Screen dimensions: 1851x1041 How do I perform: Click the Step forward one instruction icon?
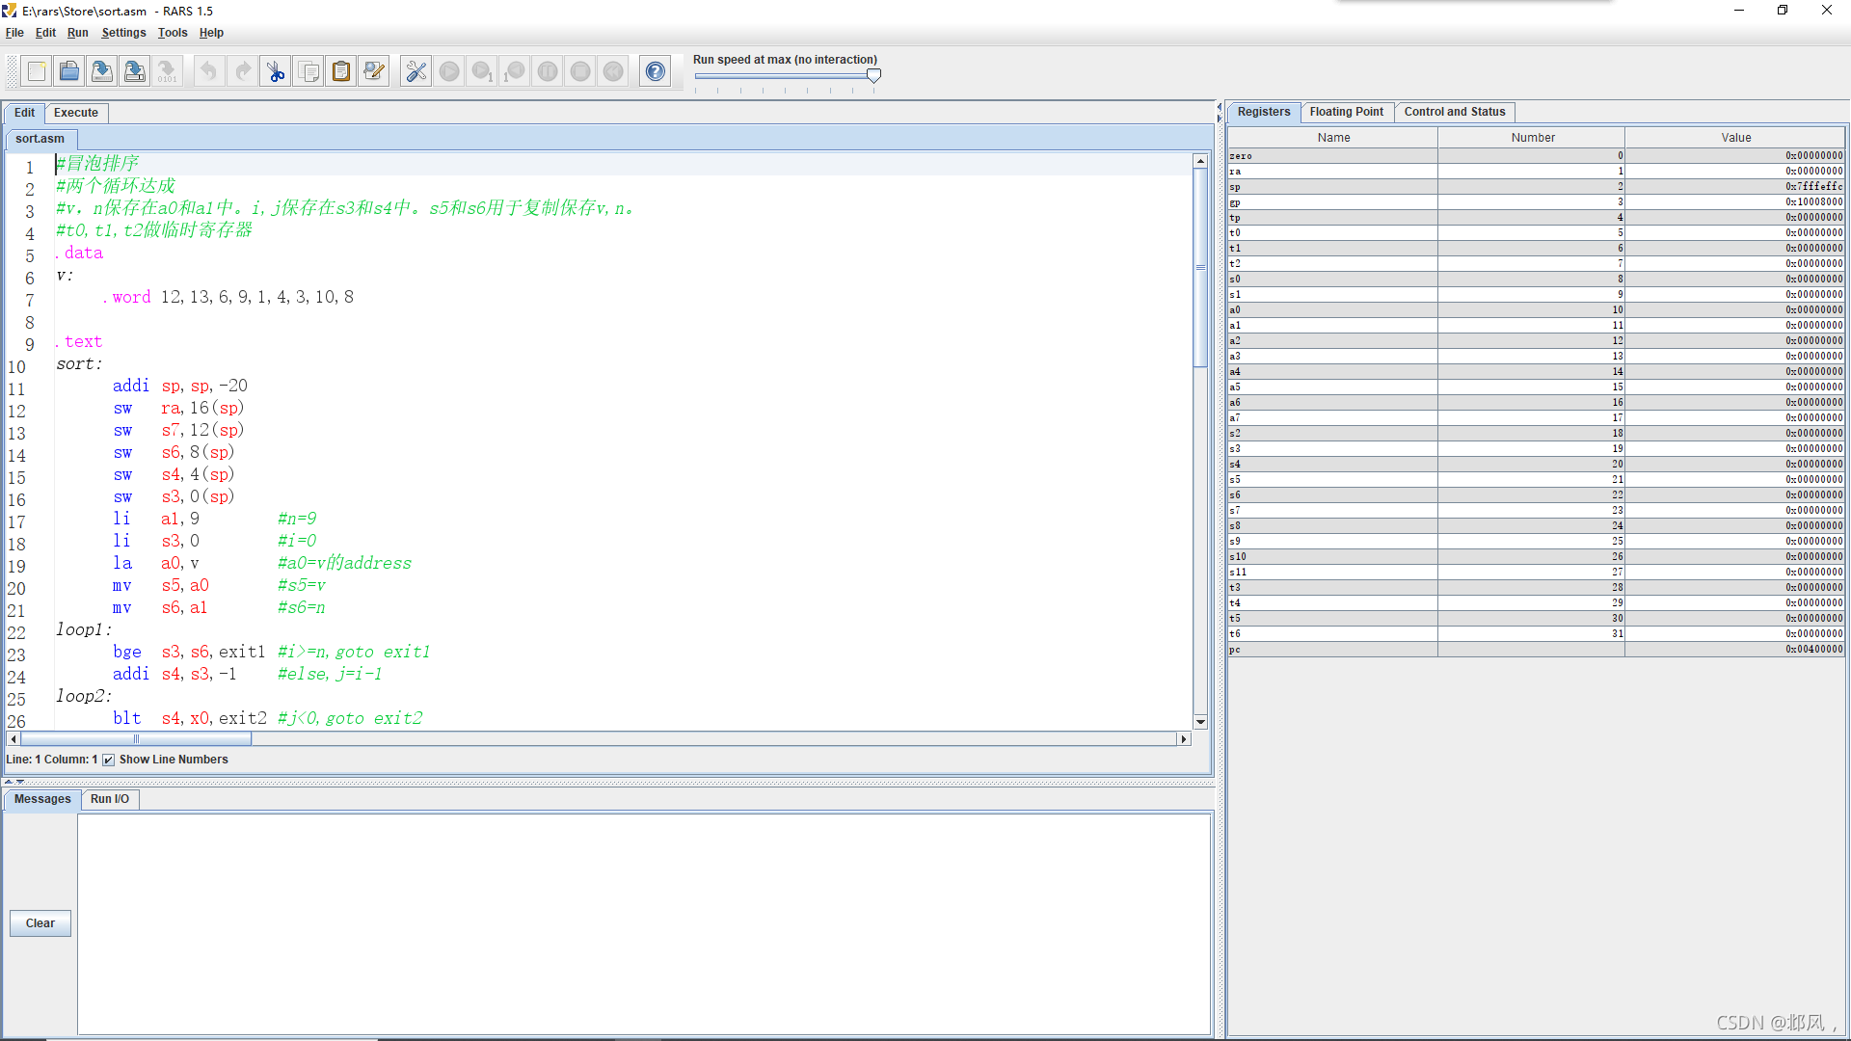point(482,71)
